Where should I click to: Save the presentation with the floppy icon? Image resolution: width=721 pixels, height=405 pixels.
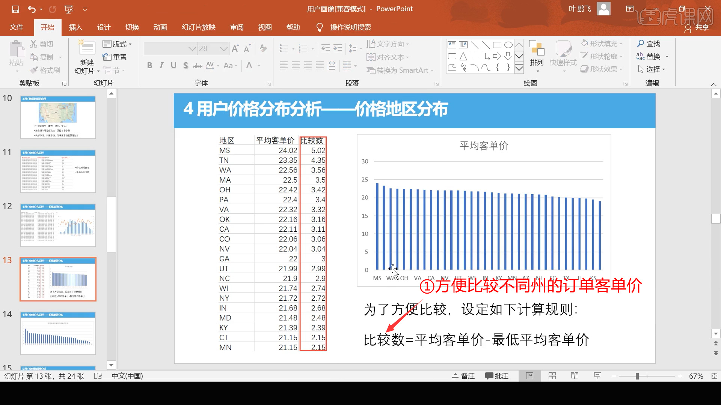pyautogui.click(x=15, y=9)
